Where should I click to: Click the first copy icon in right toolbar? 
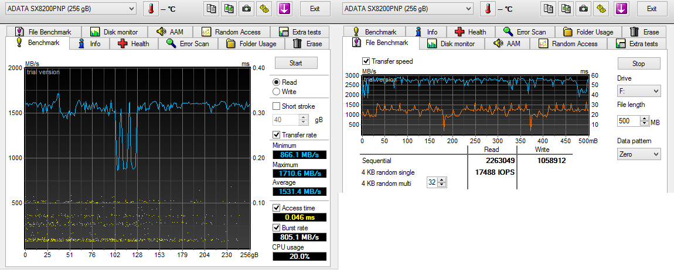(x=547, y=9)
